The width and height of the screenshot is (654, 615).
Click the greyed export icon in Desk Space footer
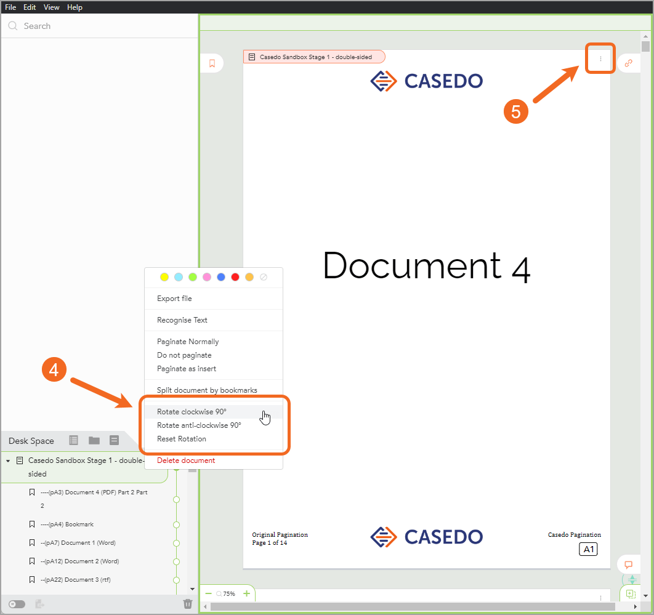coord(39,604)
